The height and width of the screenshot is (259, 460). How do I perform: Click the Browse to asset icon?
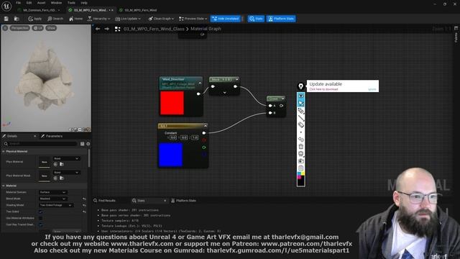tap(17, 19)
